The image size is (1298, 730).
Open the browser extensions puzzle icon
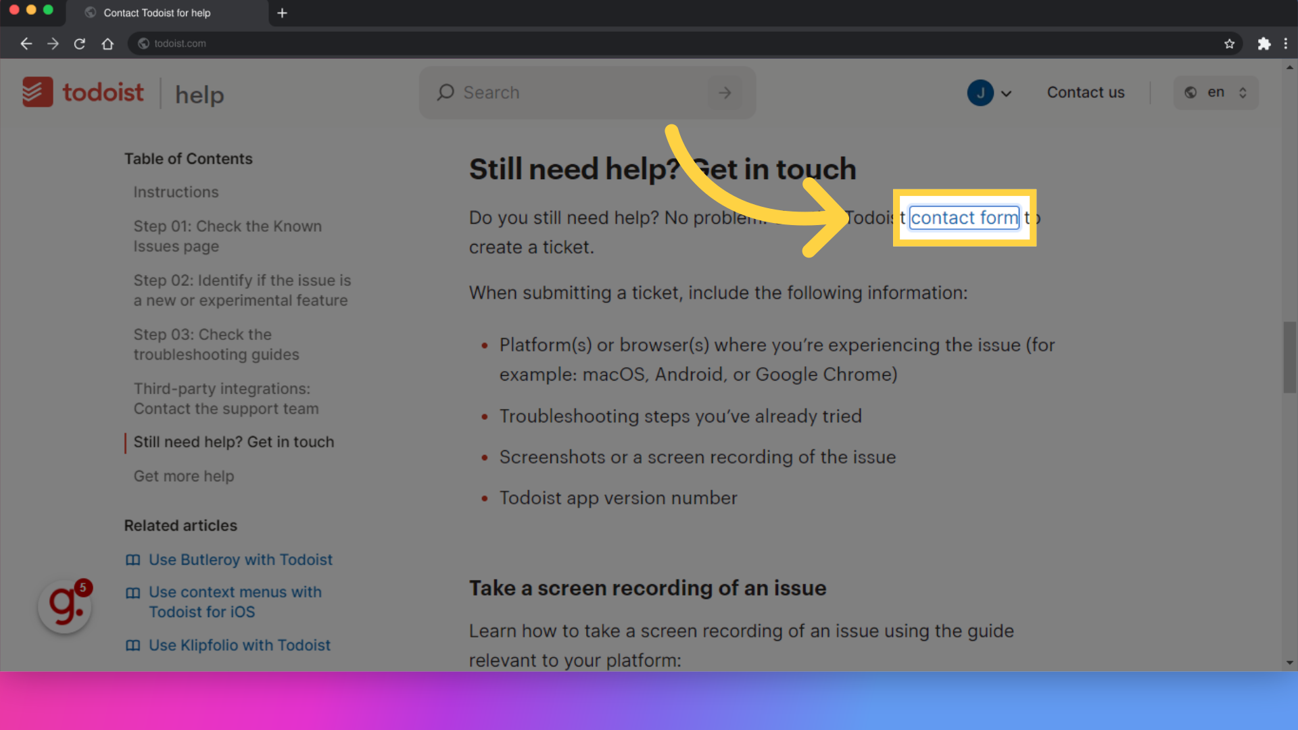1264,44
